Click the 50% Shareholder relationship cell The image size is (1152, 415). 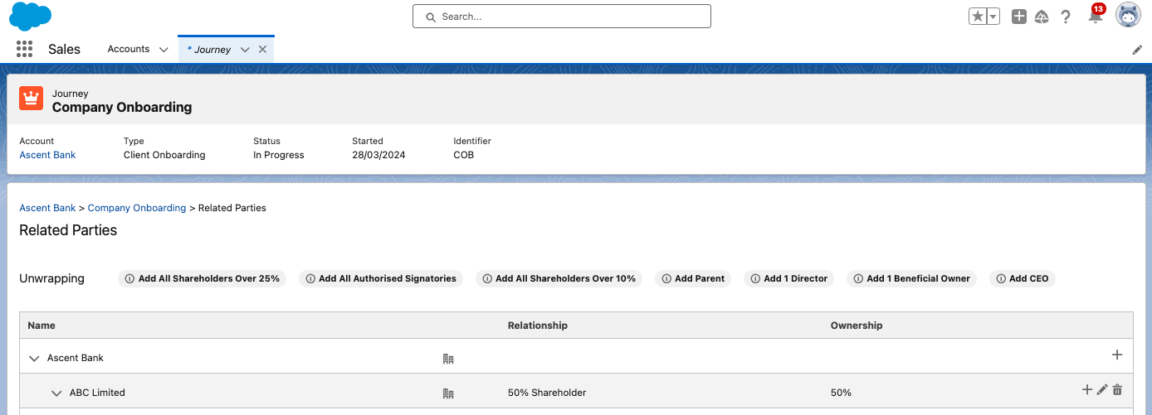point(547,393)
